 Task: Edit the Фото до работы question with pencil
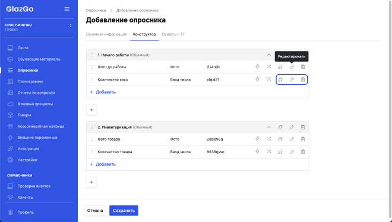(x=292, y=67)
